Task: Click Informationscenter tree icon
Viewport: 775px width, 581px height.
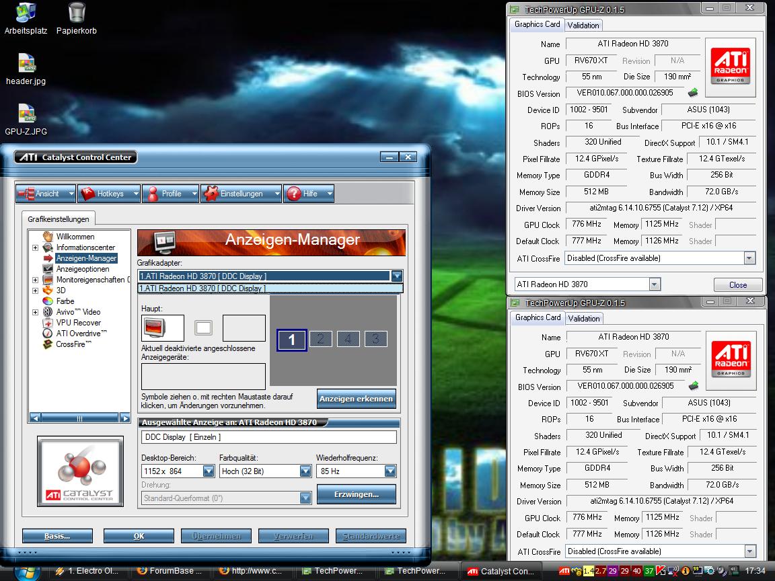Action: [48, 247]
